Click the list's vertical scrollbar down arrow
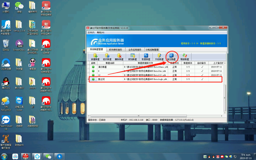The width and height of the screenshot is (256, 160). 225,113
